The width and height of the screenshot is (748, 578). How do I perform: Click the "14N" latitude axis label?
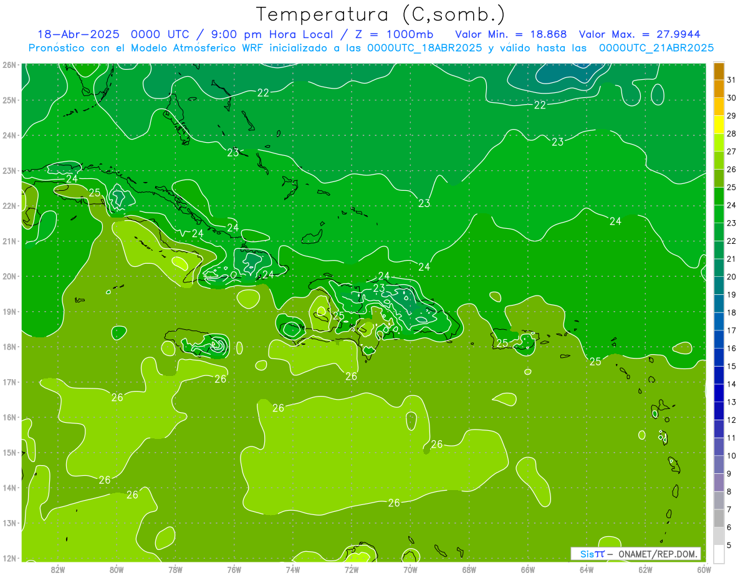coord(9,487)
